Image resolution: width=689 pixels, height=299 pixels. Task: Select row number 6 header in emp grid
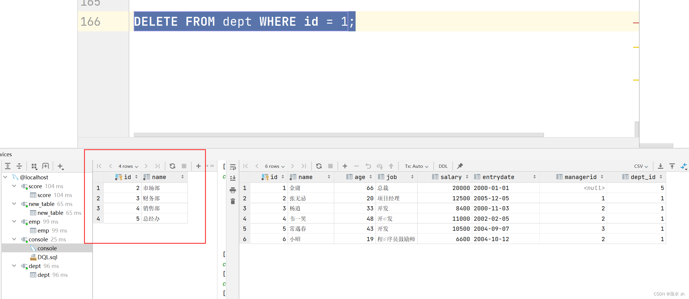coord(245,239)
